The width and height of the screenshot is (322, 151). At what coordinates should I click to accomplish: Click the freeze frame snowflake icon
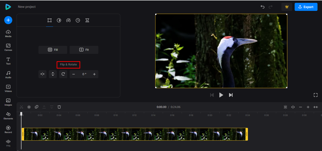coord(29,107)
